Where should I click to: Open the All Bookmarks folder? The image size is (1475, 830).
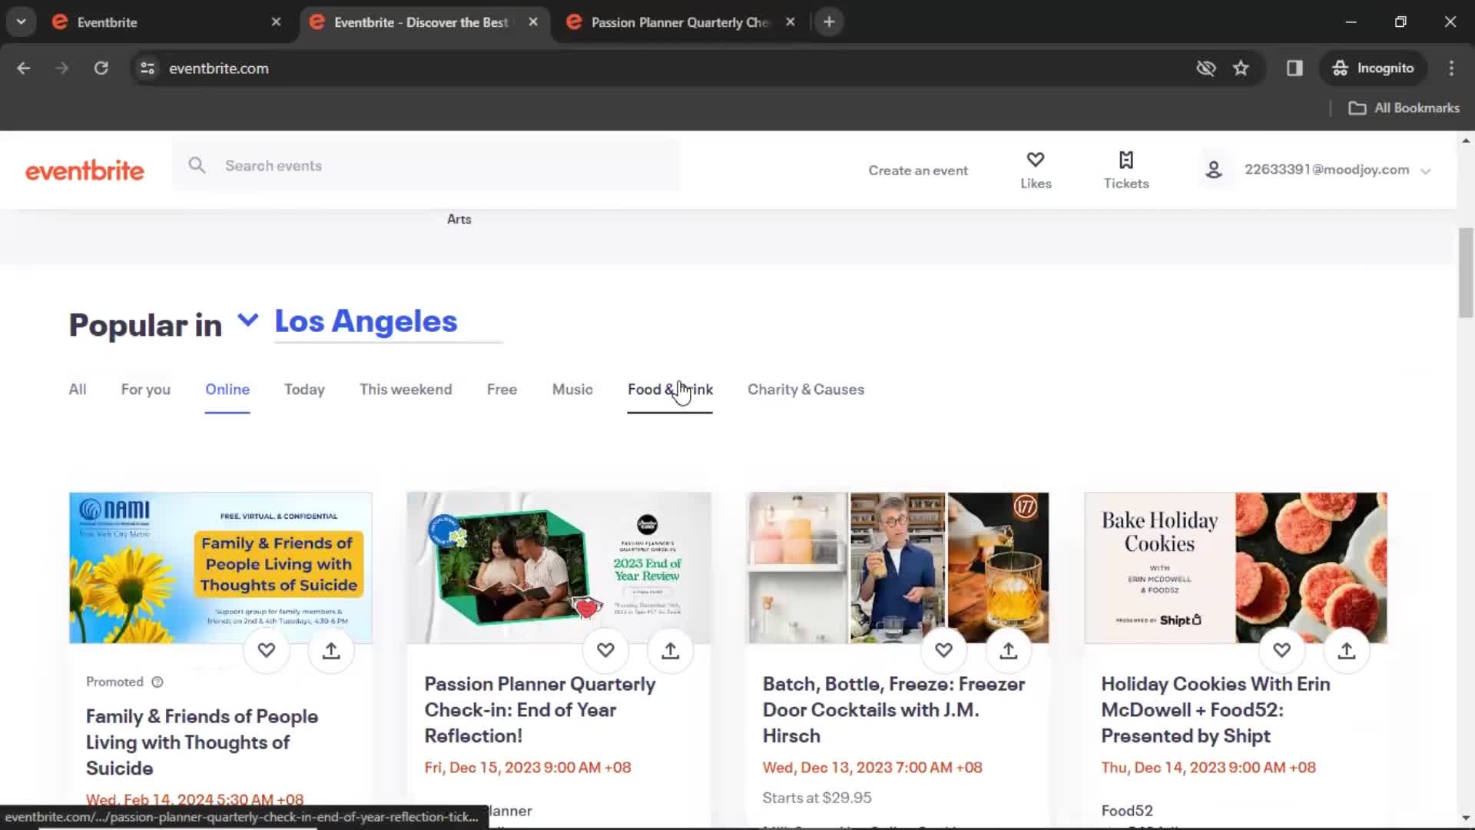tap(1404, 108)
